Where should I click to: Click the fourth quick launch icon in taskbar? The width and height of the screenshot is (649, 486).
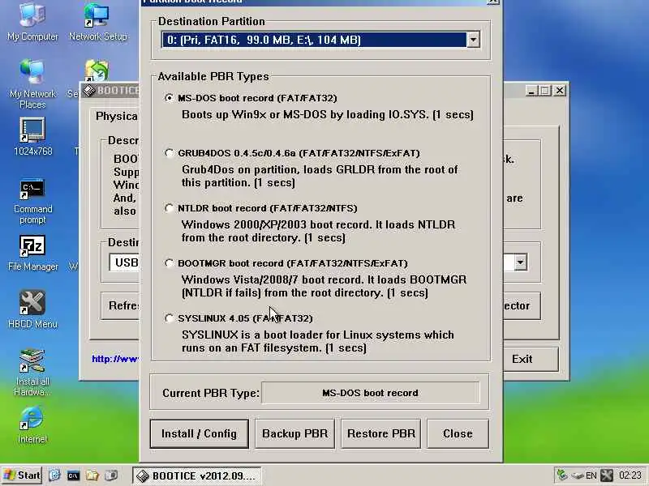[x=111, y=475]
